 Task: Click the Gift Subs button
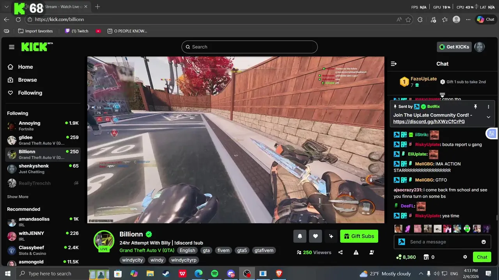click(x=359, y=236)
